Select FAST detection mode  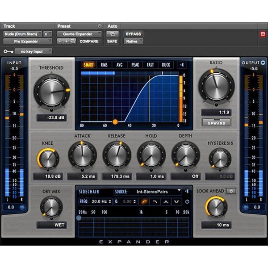click(x=151, y=65)
